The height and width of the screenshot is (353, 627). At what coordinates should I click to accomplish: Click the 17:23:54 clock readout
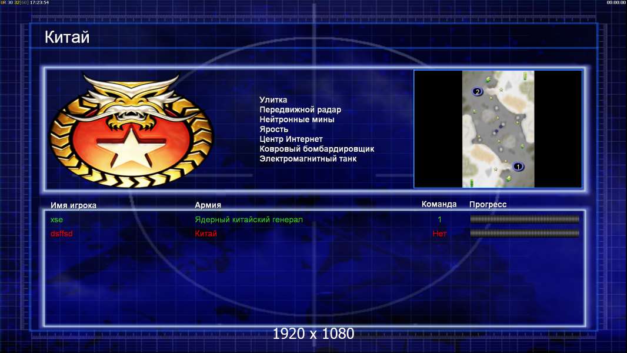(x=39, y=2)
